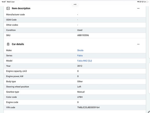This screenshot has width=150, height=113.
Task: Select the SKU value ABB193596
Action: pyautogui.click(x=83, y=35)
